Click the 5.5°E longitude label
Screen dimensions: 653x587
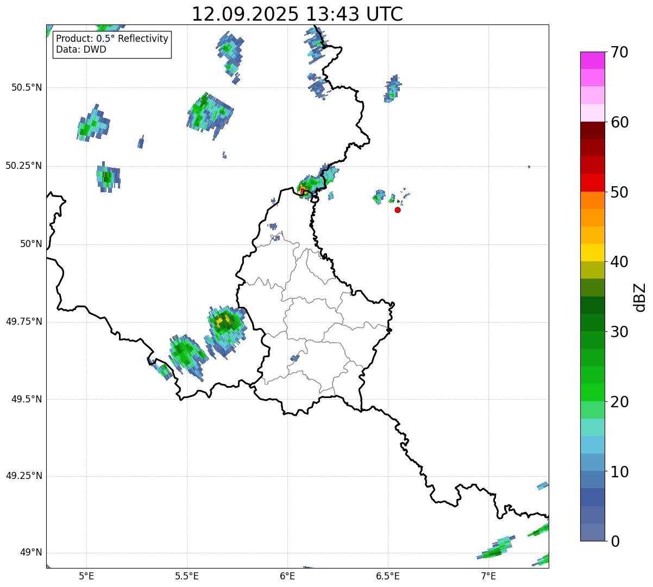(187, 576)
